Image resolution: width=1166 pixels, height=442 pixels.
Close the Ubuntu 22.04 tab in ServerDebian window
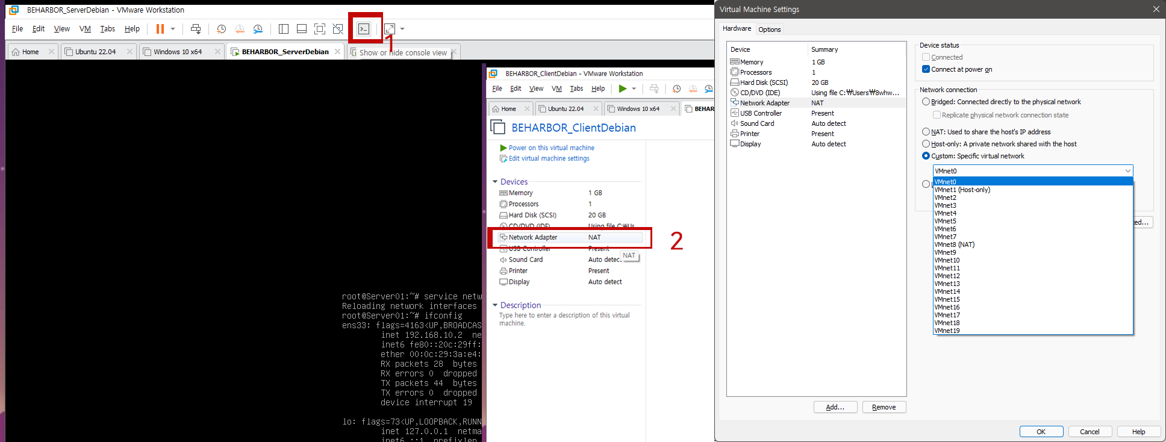pos(129,52)
